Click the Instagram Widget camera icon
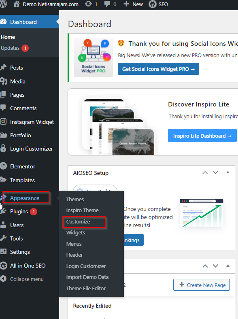 (3, 122)
